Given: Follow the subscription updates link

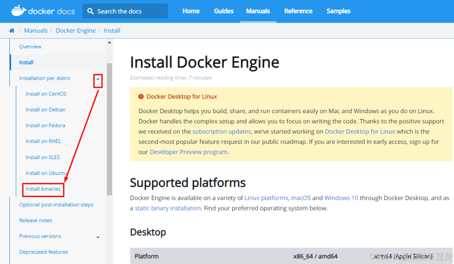Looking at the screenshot, I should coord(222,131).
